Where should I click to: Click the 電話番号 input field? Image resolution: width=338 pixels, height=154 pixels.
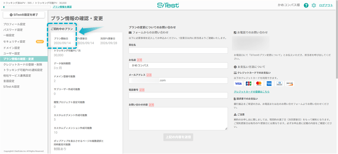pos(178,96)
